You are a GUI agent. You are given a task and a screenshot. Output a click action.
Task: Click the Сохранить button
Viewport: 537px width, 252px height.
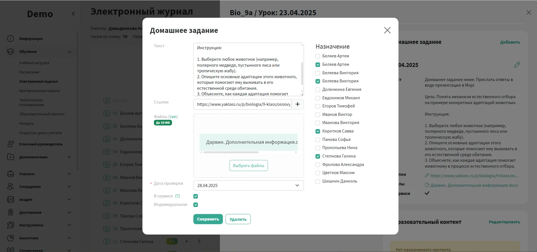pyautogui.click(x=208, y=219)
